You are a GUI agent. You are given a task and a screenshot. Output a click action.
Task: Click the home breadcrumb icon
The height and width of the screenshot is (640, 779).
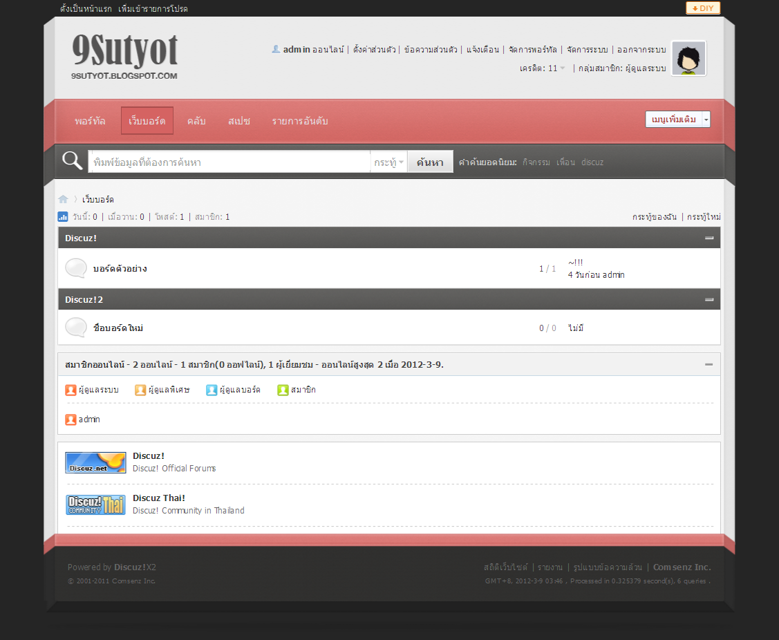[x=63, y=199]
